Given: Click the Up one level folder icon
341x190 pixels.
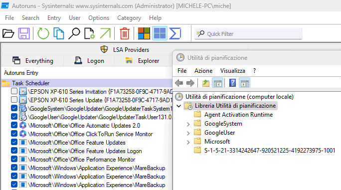Looking at the screenshot, I should (x=206, y=83).
